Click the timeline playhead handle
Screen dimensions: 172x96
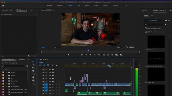click(108, 65)
